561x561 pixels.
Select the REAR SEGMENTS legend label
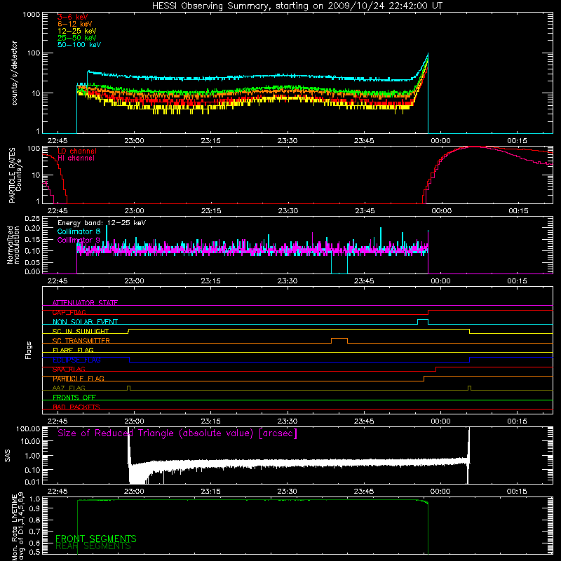click(93, 546)
